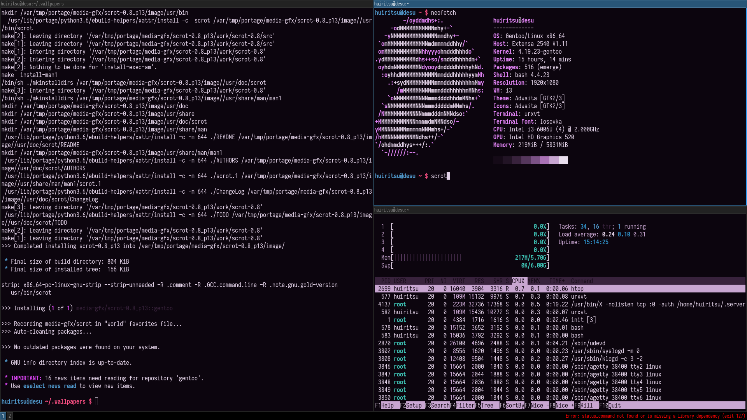Sort by the CPU% column header
747x420 pixels.
click(x=518, y=281)
